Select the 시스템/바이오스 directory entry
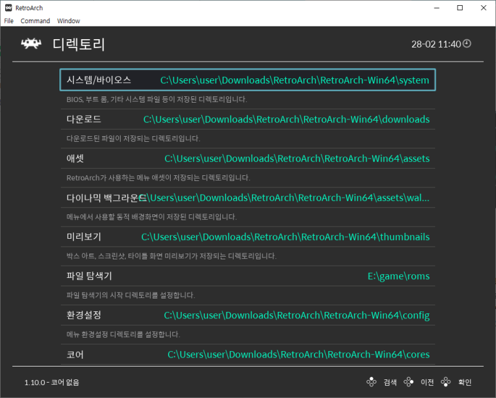496x398 pixels. click(x=248, y=80)
